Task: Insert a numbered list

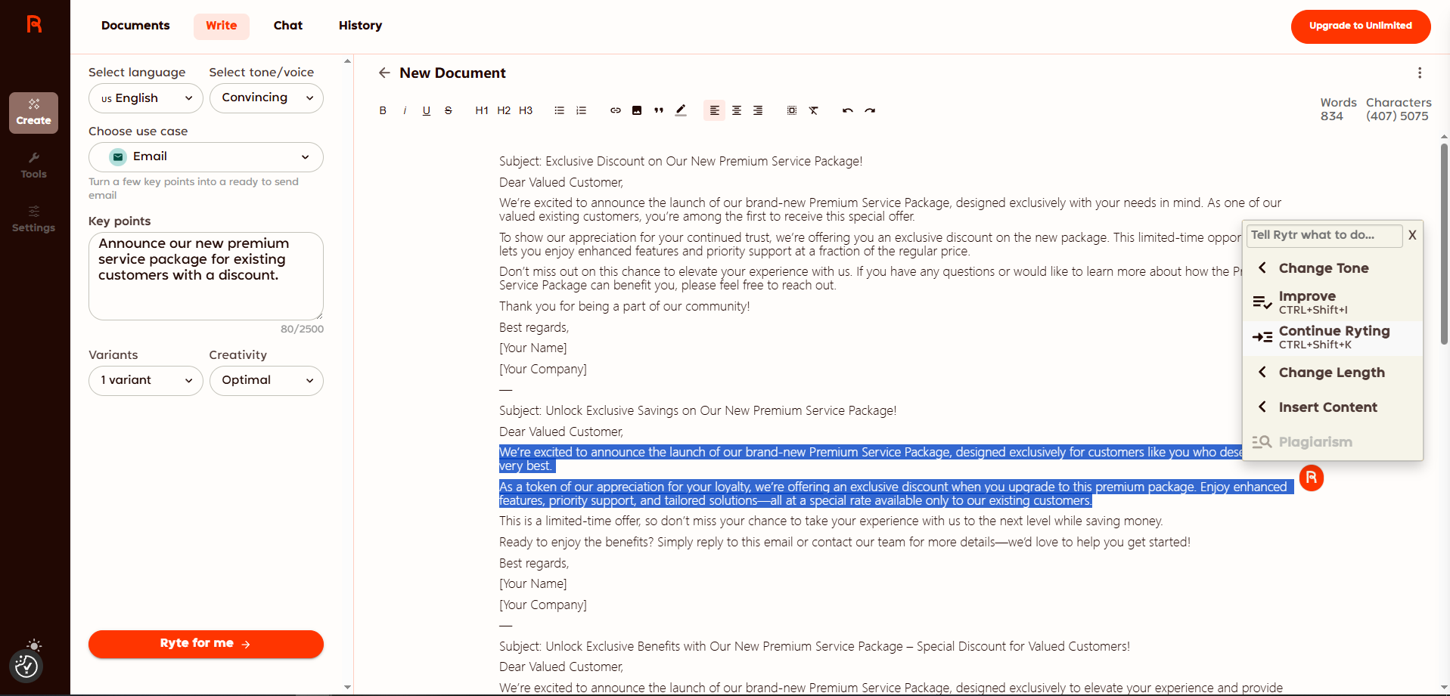Action: [x=581, y=110]
